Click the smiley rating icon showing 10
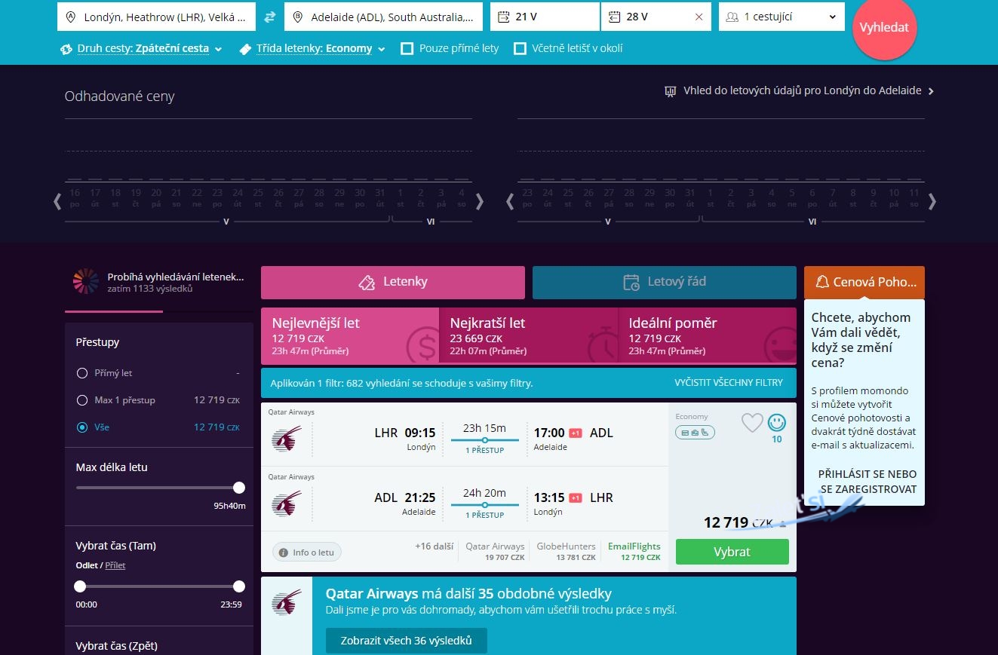Viewport: 998px width, 655px height. coord(777,423)
